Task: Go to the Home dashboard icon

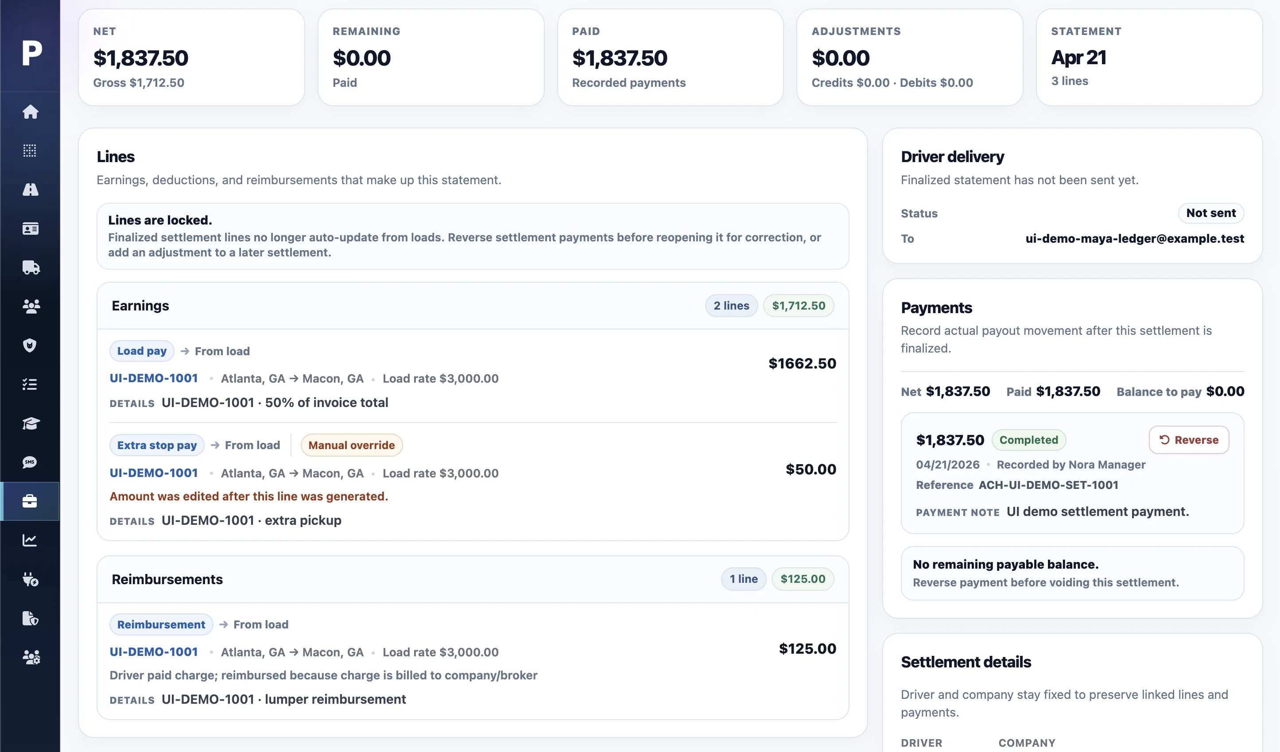Action: [31, 112]
